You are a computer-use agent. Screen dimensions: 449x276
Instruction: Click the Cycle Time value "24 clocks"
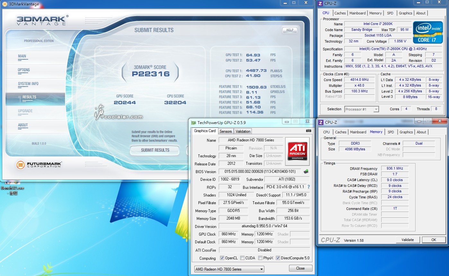395,197
